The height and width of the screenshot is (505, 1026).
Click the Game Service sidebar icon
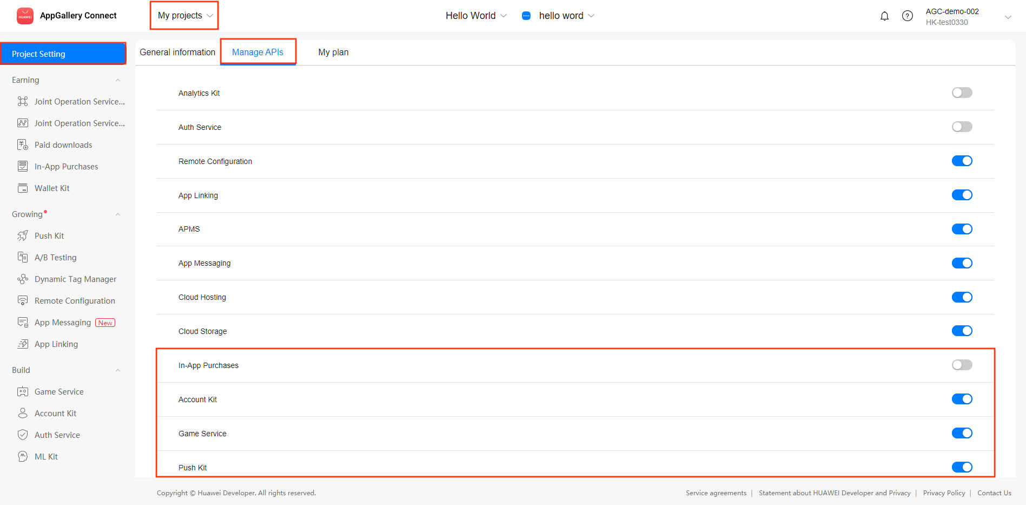coord(23,391)
